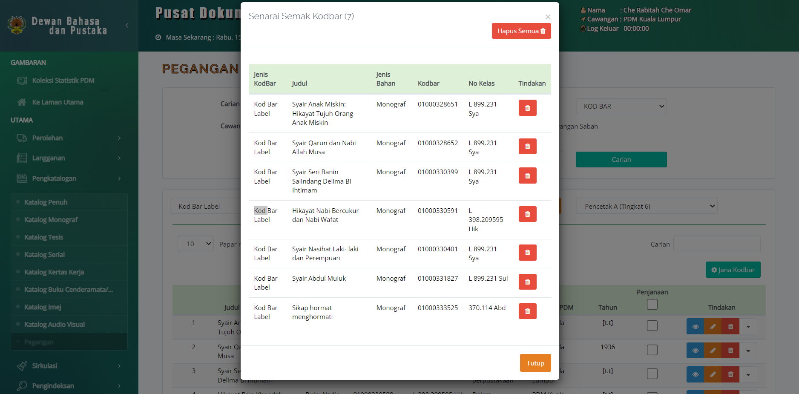
Task: Open Katalog Monograf in the sidebar
Action: coord(51,220)
